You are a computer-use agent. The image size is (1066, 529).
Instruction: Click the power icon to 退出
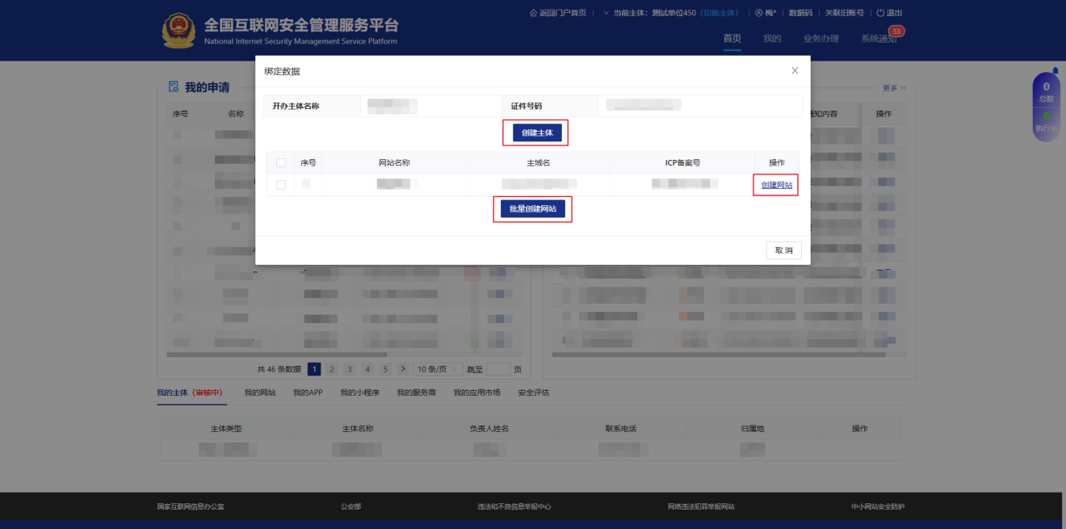[880, 13]
